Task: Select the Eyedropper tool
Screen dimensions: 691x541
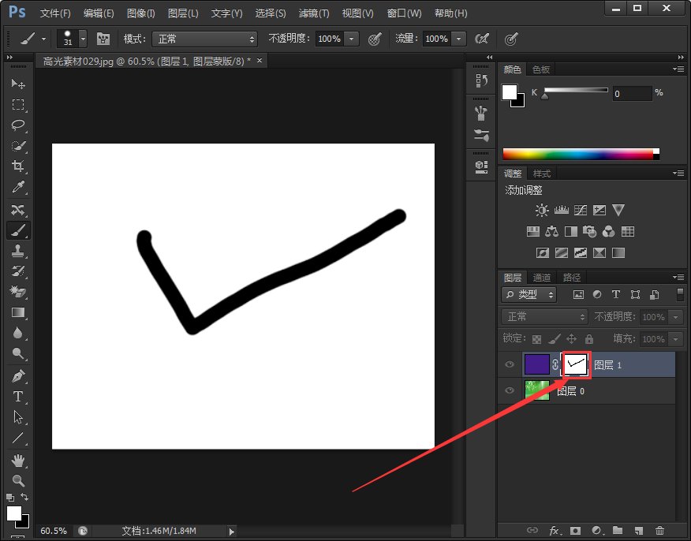Action: tap(17, 187)
